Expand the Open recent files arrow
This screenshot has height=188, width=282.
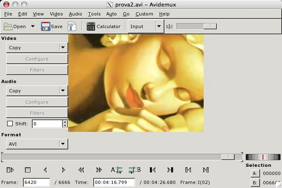tap(33, 26)
